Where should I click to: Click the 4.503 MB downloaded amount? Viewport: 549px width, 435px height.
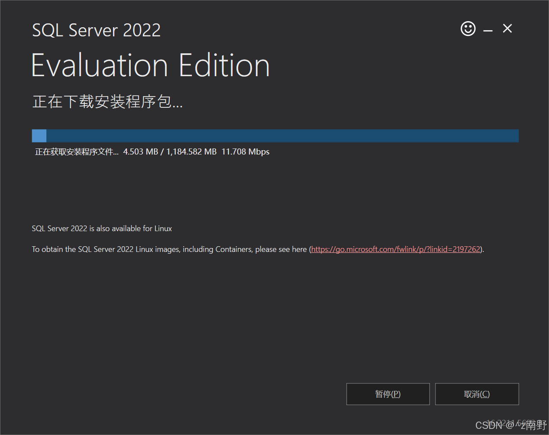pos(140,151)
